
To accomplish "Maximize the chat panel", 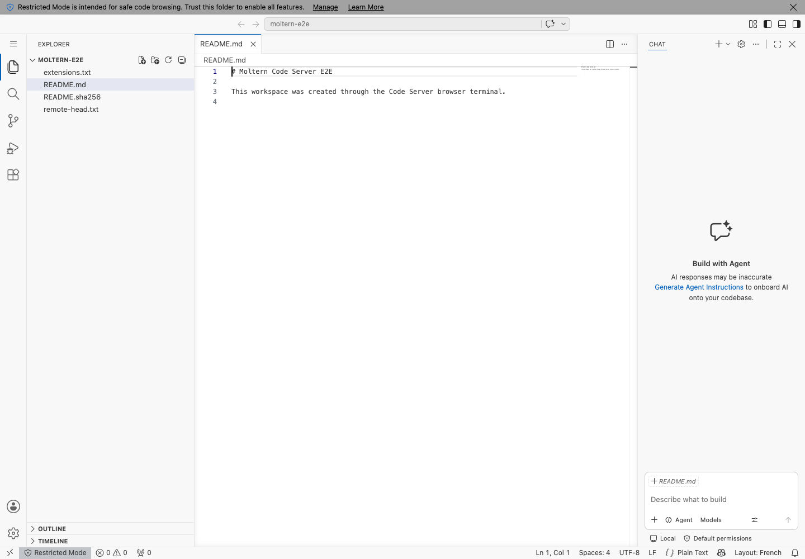I will tap(778, 44).
